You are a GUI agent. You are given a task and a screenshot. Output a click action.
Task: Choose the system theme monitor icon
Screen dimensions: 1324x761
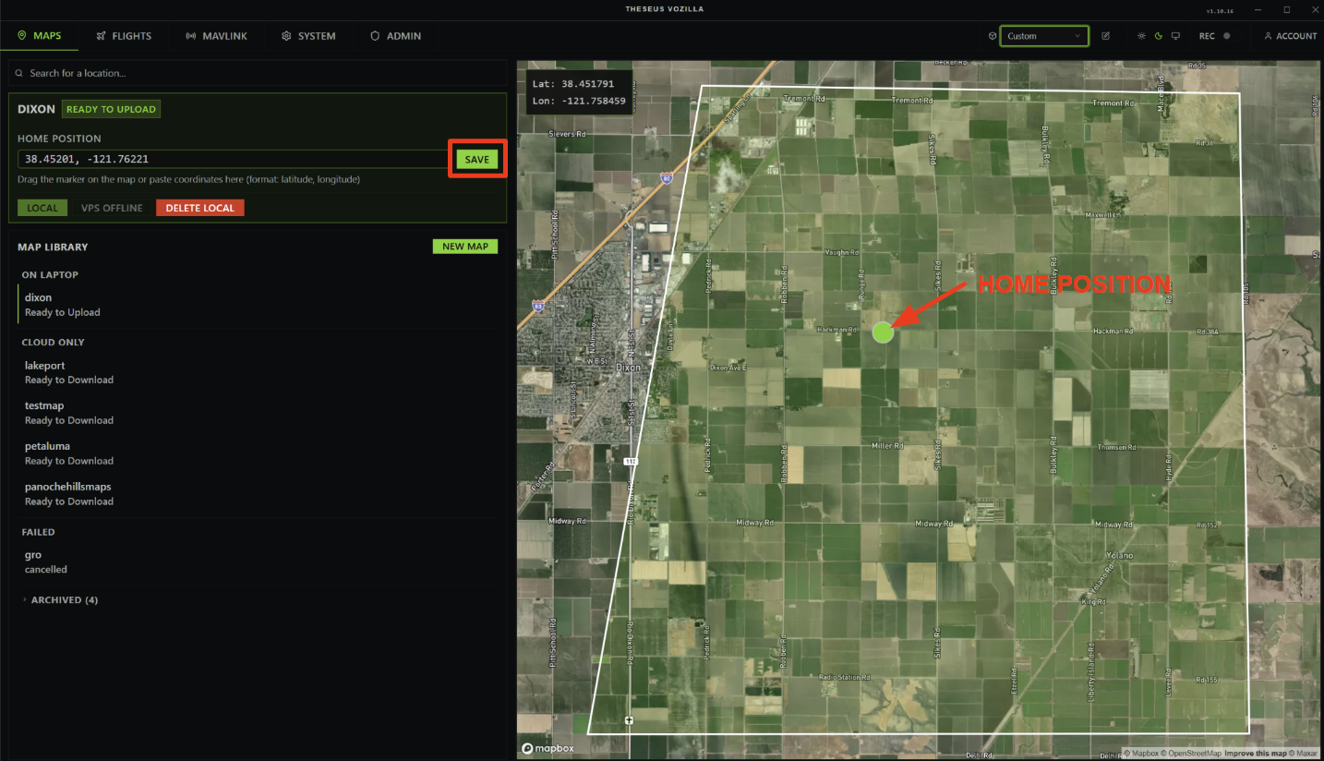pos(1175,36)
